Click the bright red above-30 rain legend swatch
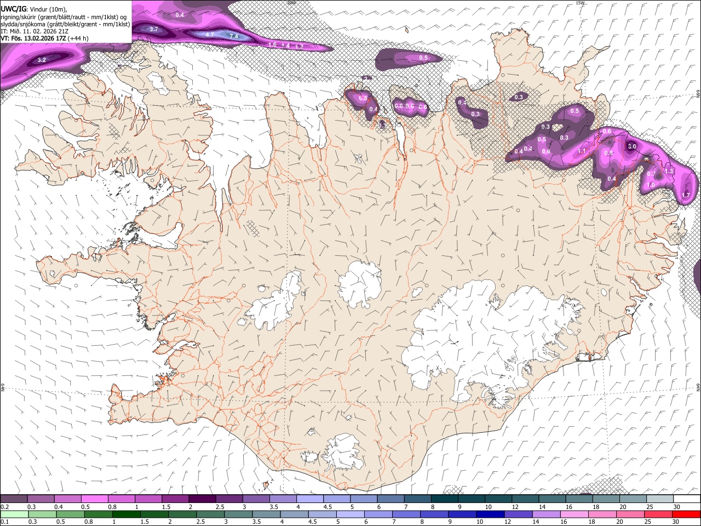 pos(687,514)
